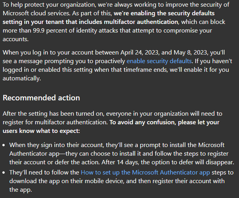The height and width of the screenshot is (198, 239).
Task: Click bold text 'To avoid any confusion, please let your'
Action: 164,122
